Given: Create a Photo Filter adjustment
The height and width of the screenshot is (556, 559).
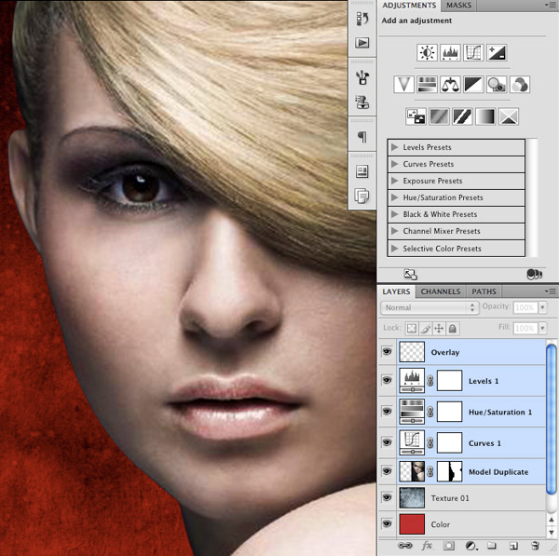Looking at the screenshot, I should pyautogui.click(x=497, y=85).
